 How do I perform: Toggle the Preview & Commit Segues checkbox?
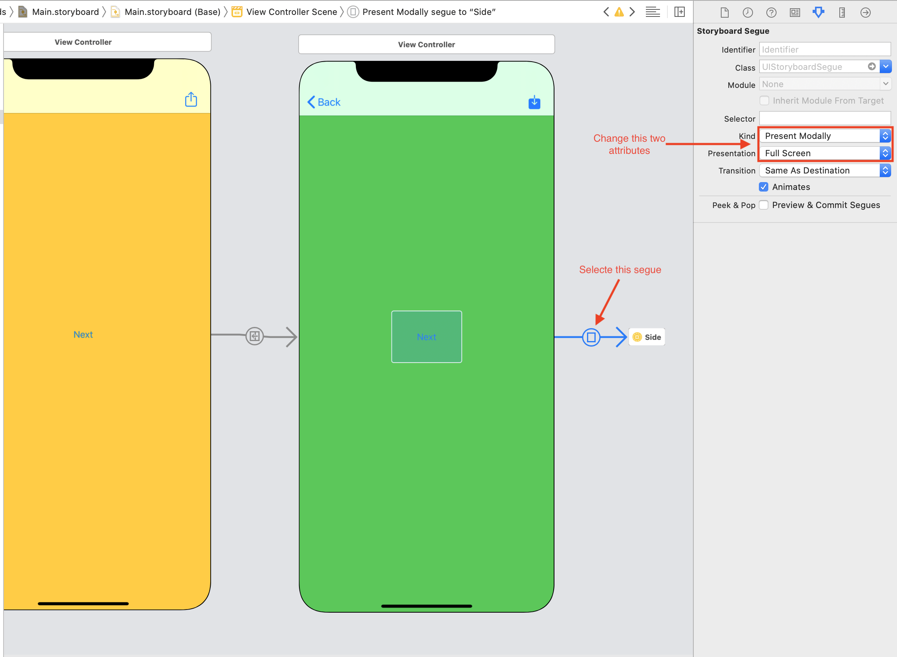tap(764, 204)
